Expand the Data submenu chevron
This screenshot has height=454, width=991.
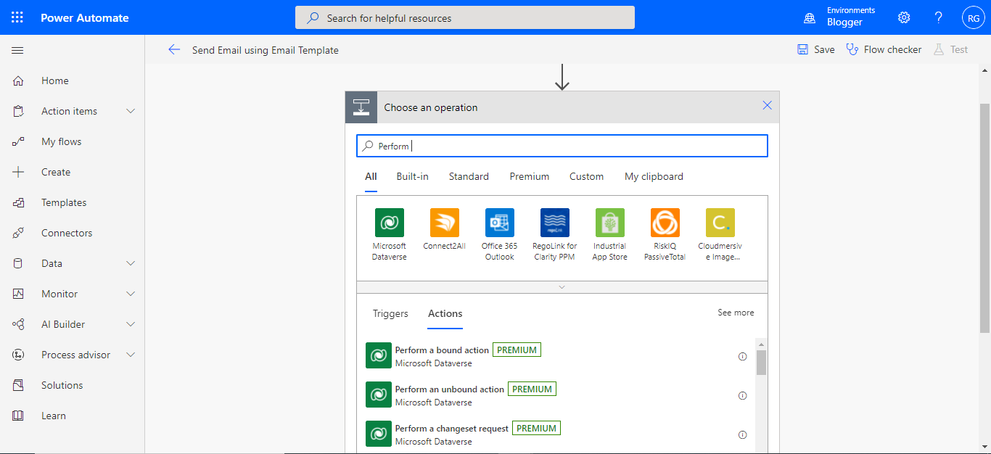(x=131, y=263)
